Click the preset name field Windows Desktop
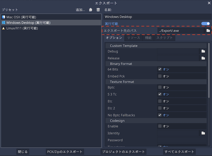 click(157, 17)
